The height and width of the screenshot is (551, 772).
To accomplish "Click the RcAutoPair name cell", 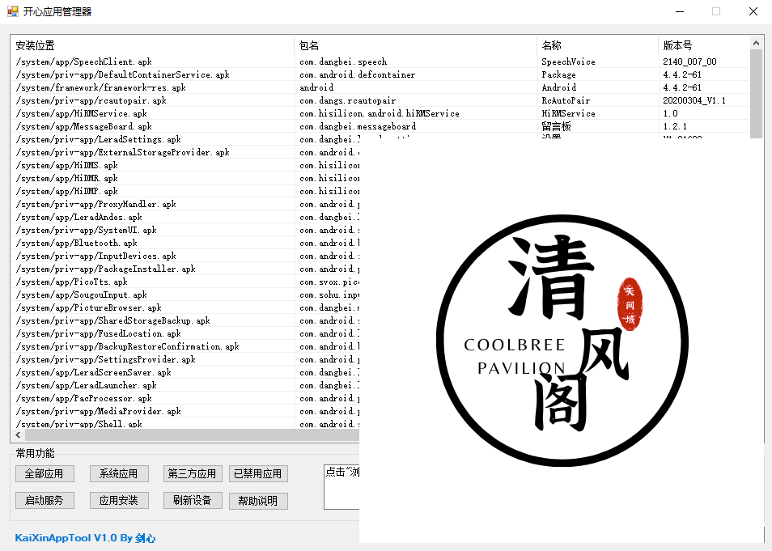I will pyautogui.click(x=566, y=100).
